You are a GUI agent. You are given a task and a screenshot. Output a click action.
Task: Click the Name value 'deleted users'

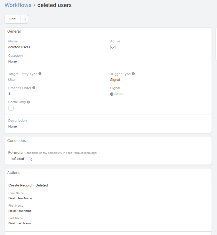[19, 47]
